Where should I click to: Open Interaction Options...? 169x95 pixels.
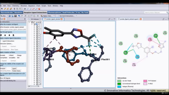tap(6, 44)
